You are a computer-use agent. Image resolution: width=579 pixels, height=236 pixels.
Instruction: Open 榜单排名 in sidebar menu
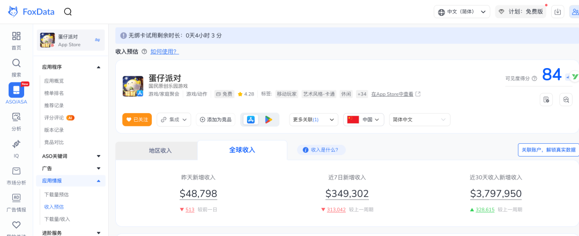(x=54, y=93)
